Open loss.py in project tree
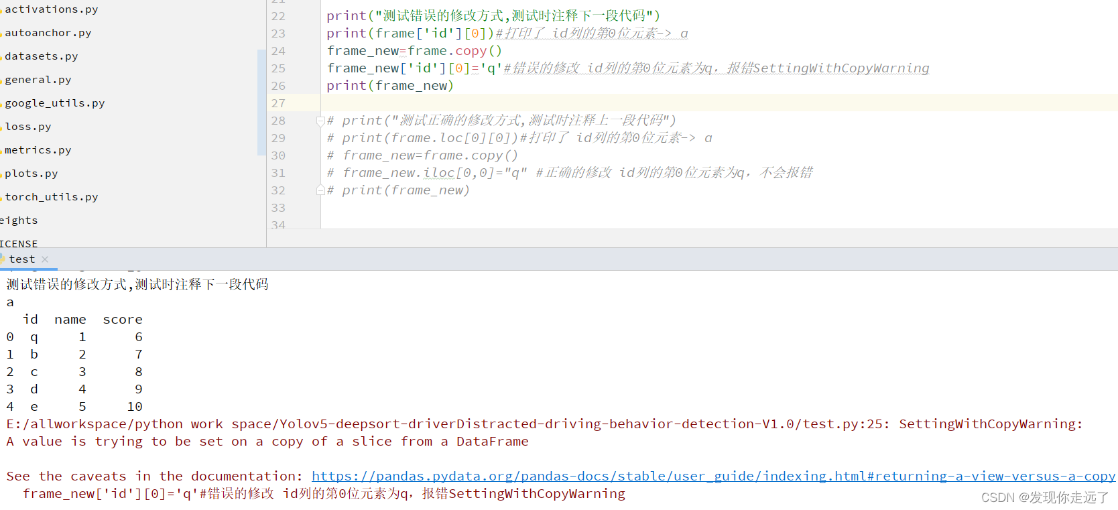This screenshot has width=1118, height=510. tap(27, 127)
